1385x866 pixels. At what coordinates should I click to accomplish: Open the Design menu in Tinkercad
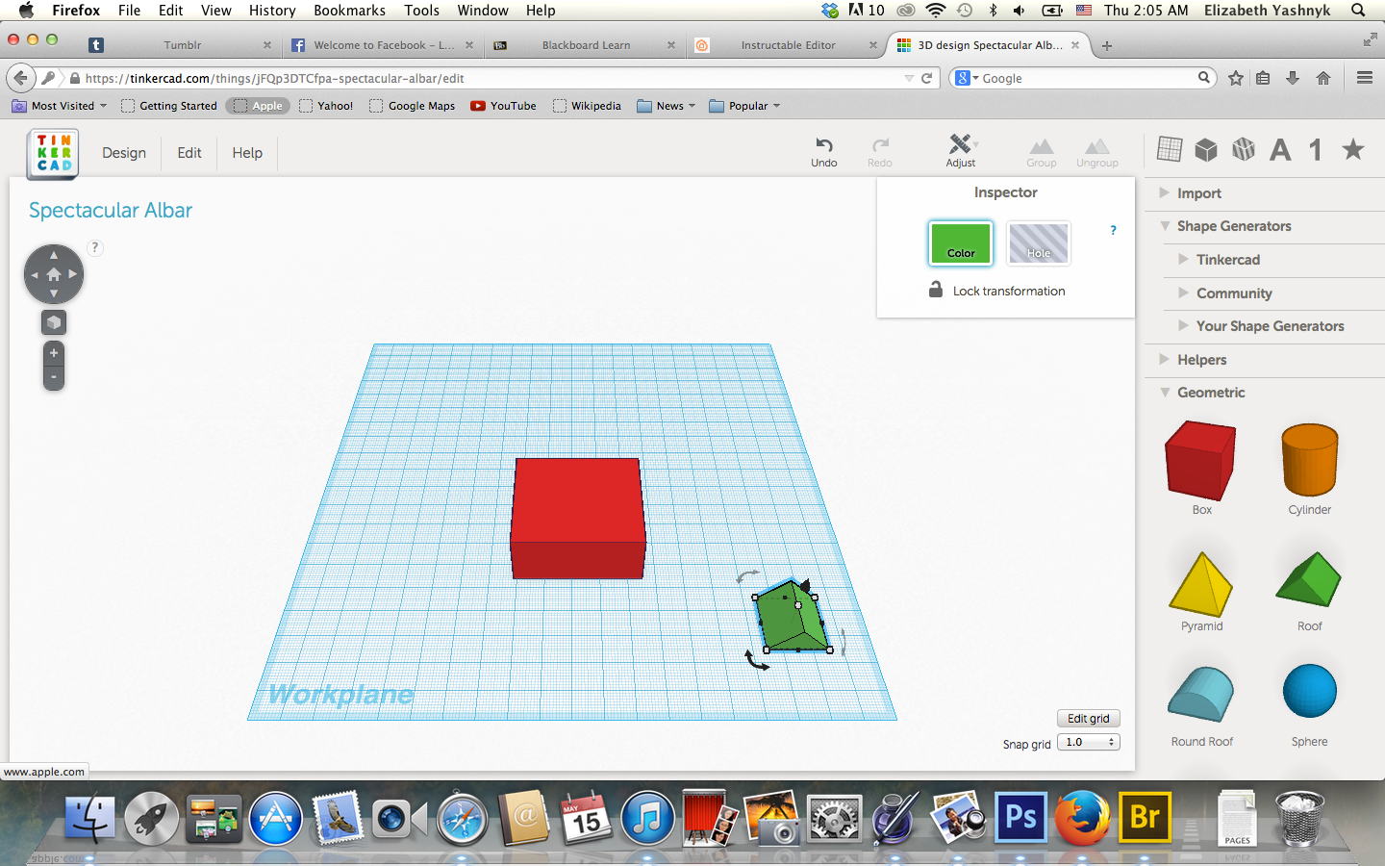(123, 153)
